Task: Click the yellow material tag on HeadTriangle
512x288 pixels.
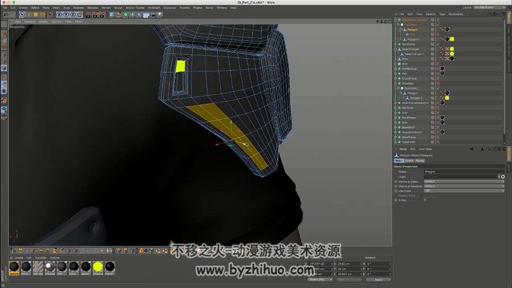Action: point(452,49)
